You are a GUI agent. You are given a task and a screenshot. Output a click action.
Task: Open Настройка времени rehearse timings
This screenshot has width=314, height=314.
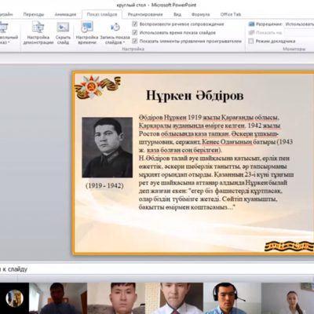point(87,33)
